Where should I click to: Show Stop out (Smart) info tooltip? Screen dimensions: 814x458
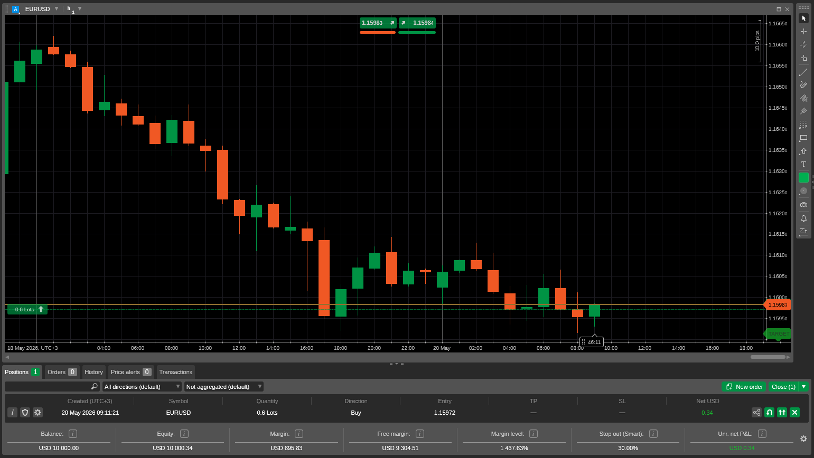653,434
